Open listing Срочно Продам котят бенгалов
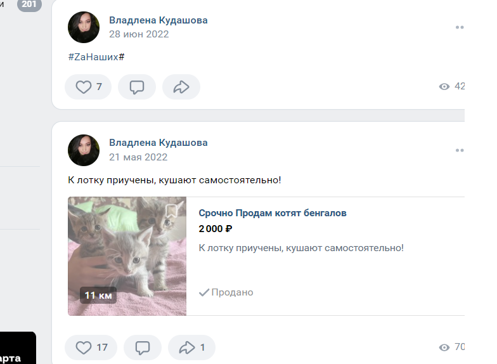The image size is (497, 364). (x=273, y=213)
